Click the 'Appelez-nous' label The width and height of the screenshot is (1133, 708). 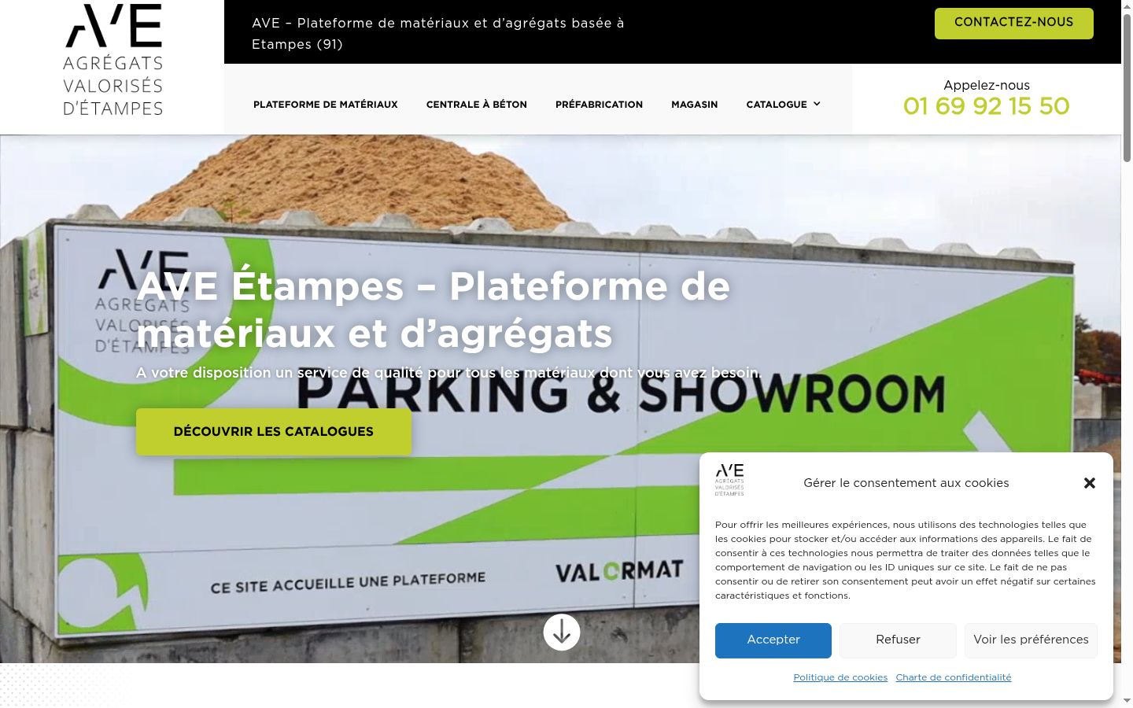[x=987, y=85]
